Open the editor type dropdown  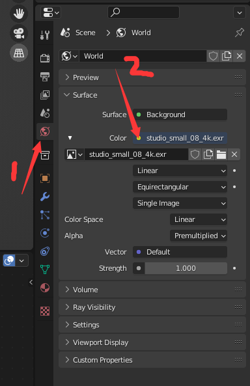(x=51, y=12)
